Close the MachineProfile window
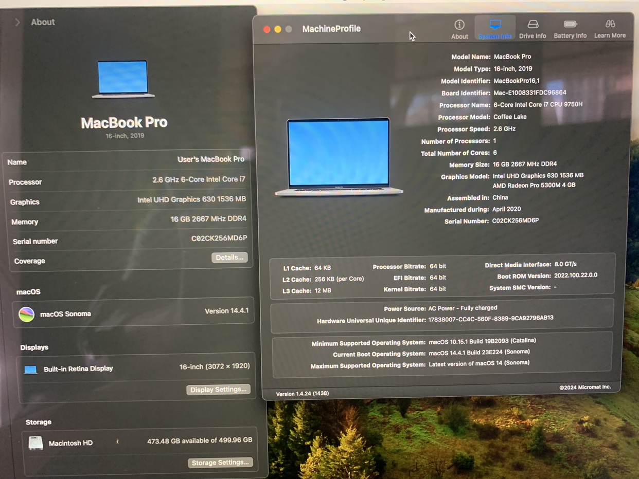This screenshot has width=639, height=479. pos(267,29)
